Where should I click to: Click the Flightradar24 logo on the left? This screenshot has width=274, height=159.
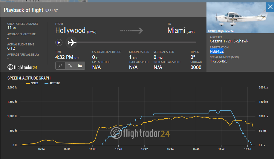(22, 67)
